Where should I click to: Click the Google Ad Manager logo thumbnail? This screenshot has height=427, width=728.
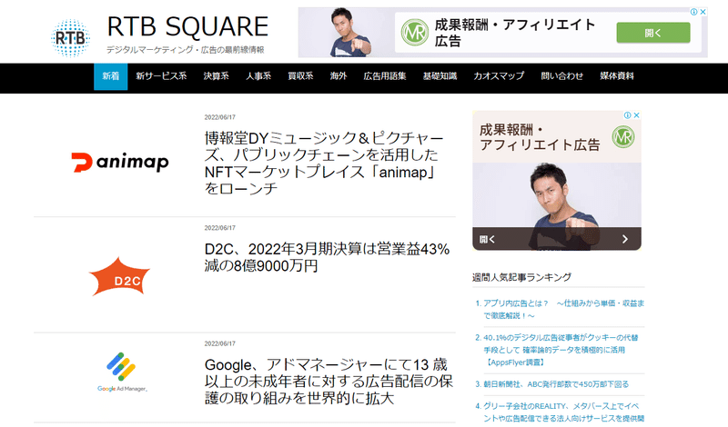(122, 372)
